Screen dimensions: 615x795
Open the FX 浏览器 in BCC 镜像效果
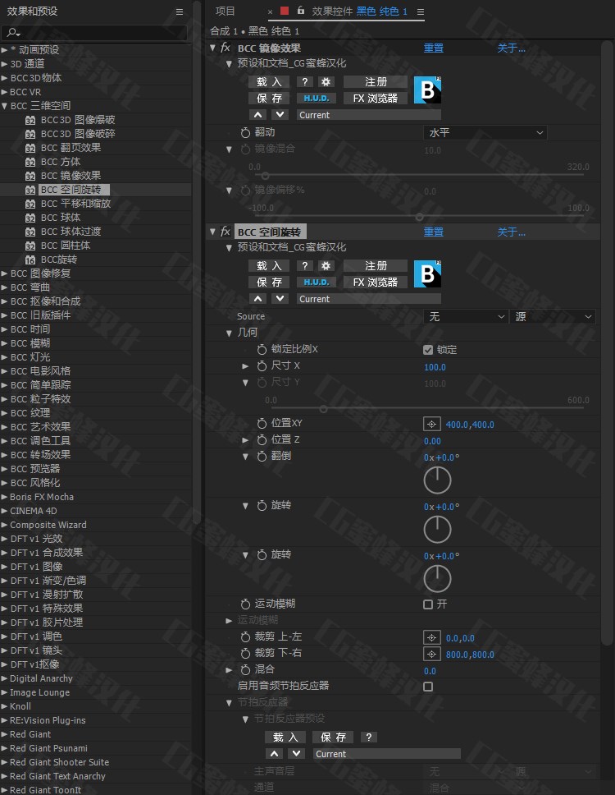[x=376, y=98]
